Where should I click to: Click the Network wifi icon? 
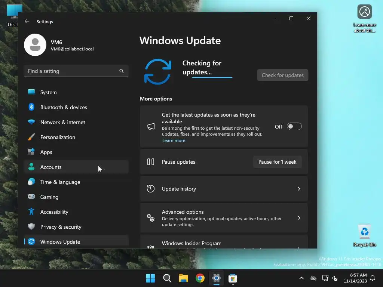tap(31, 122)
